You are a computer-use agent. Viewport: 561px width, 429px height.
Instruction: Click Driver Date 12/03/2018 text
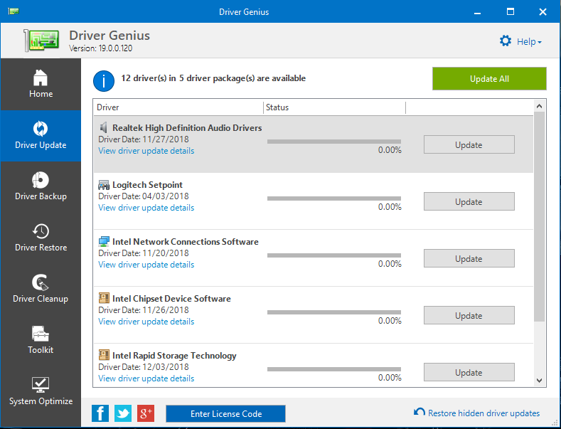coord(144,367)
